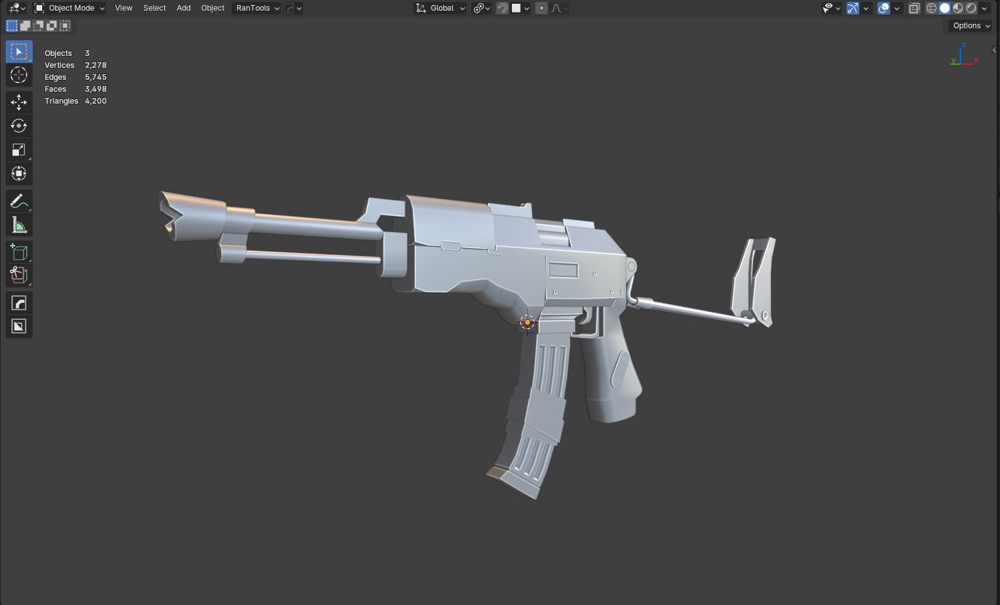Image resolution: width=1000 pixels, height=605 pixels.
Task: Expand the RanTools dropdown
Action: [257, 8]
